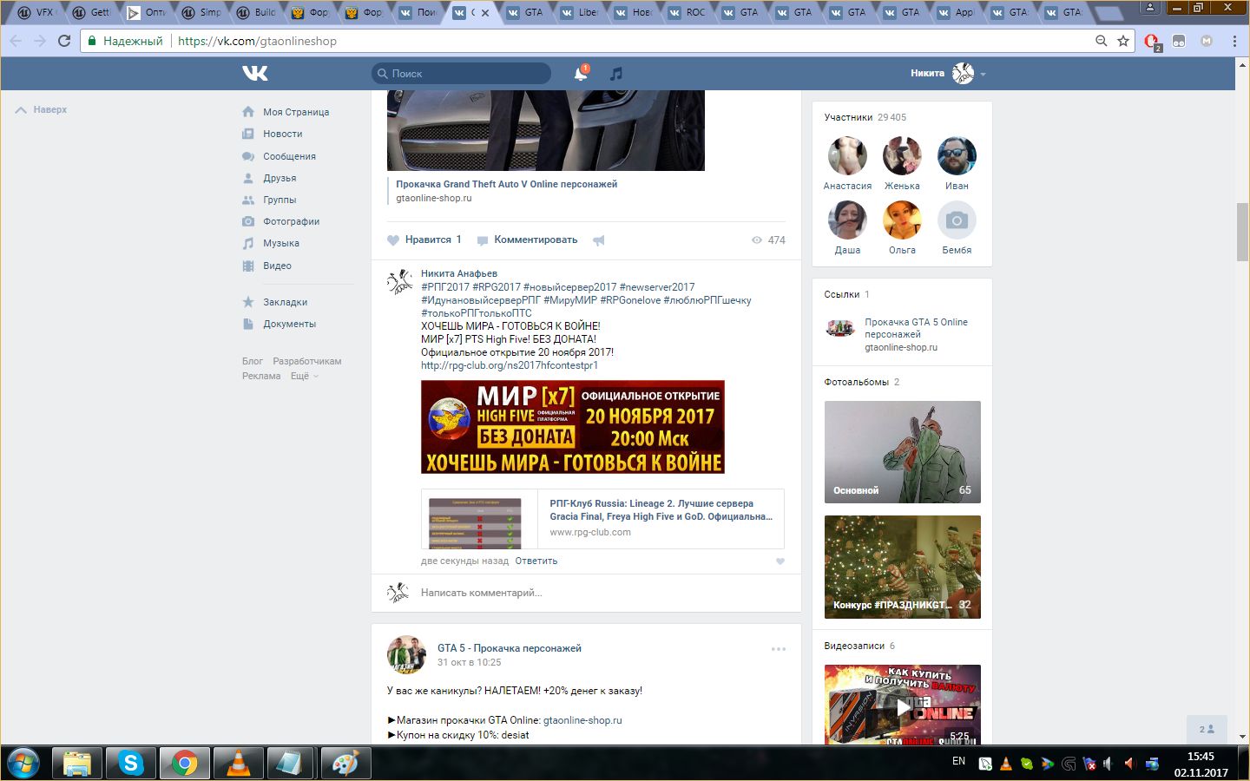1250x781 pixels.
Task: Open rpg-club.org/ns2017hfcontestpr1 link
Action: coord(510,365)
